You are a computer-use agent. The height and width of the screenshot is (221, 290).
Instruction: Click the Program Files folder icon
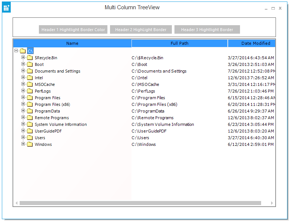point(30,98)
